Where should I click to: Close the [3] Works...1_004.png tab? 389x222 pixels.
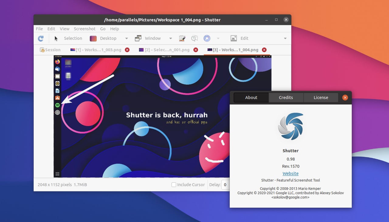coord(264,50)
